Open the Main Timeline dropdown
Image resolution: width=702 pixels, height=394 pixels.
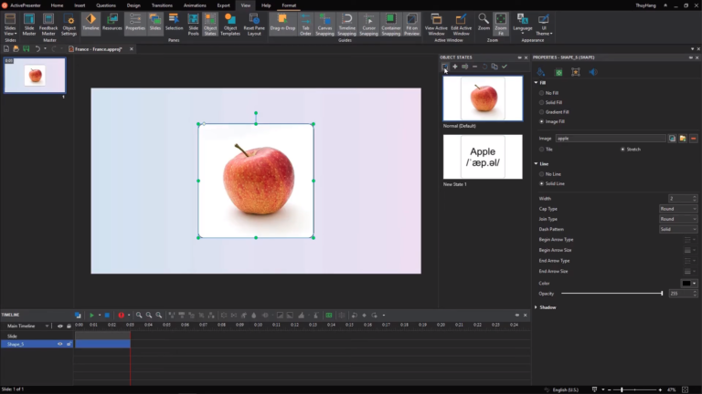click(47, 327)
